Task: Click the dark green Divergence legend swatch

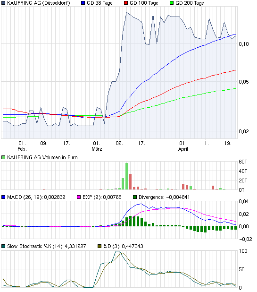Action: click(x=135, y=197)
